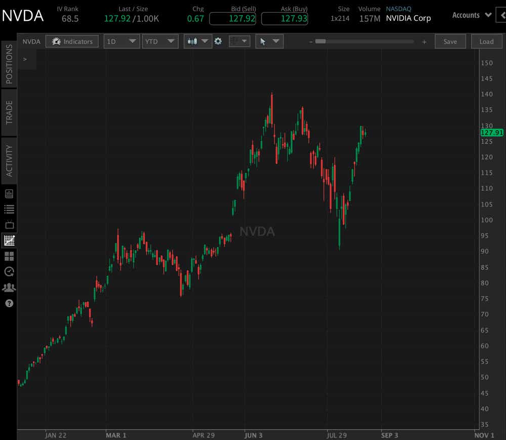
Task: Click the Save chart button
Action: (450, 41)
